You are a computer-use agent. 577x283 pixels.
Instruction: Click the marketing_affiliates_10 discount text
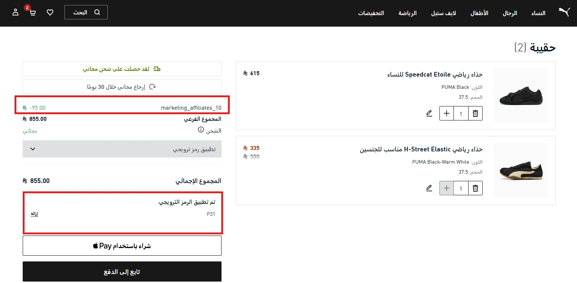(191, 108)
